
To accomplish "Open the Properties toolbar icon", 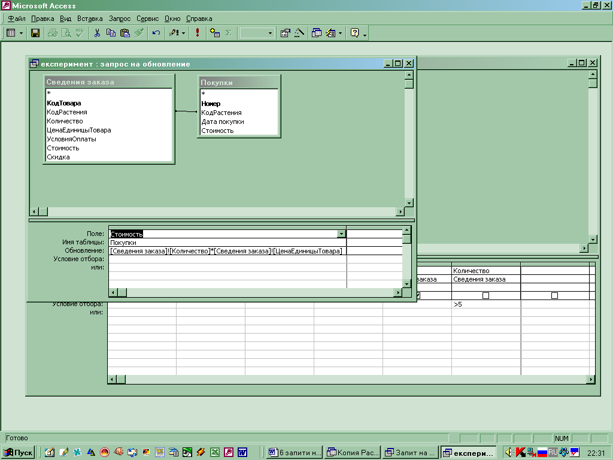I will click(x=286, y=33).
